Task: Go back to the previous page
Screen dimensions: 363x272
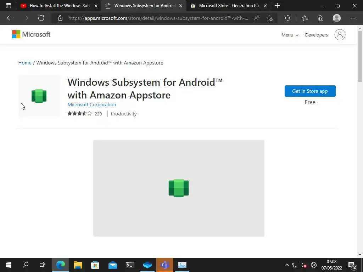Action: click(10, 18)
